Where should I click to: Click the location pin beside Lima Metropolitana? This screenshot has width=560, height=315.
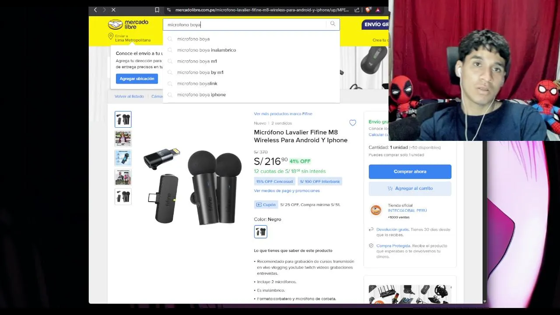[111, 37]
